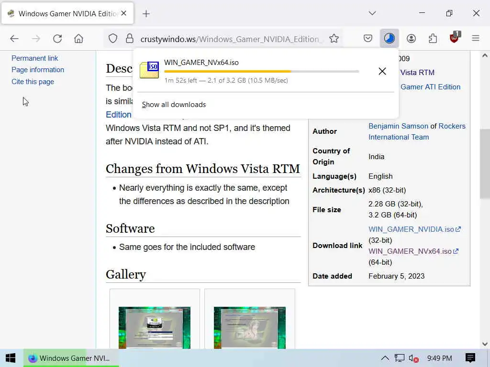Click scrollbar down arrow
Screen dimensions: 490x367
point(485,344)
